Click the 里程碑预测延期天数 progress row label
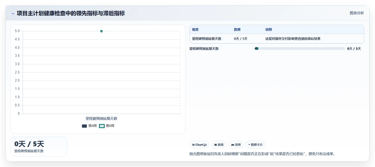375x167 pixels. coord(204,49)
